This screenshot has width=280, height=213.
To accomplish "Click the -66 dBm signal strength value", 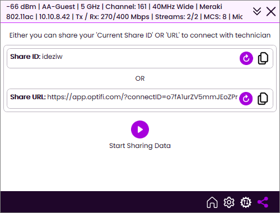I will pyautogui.click(x=21, y=7).
